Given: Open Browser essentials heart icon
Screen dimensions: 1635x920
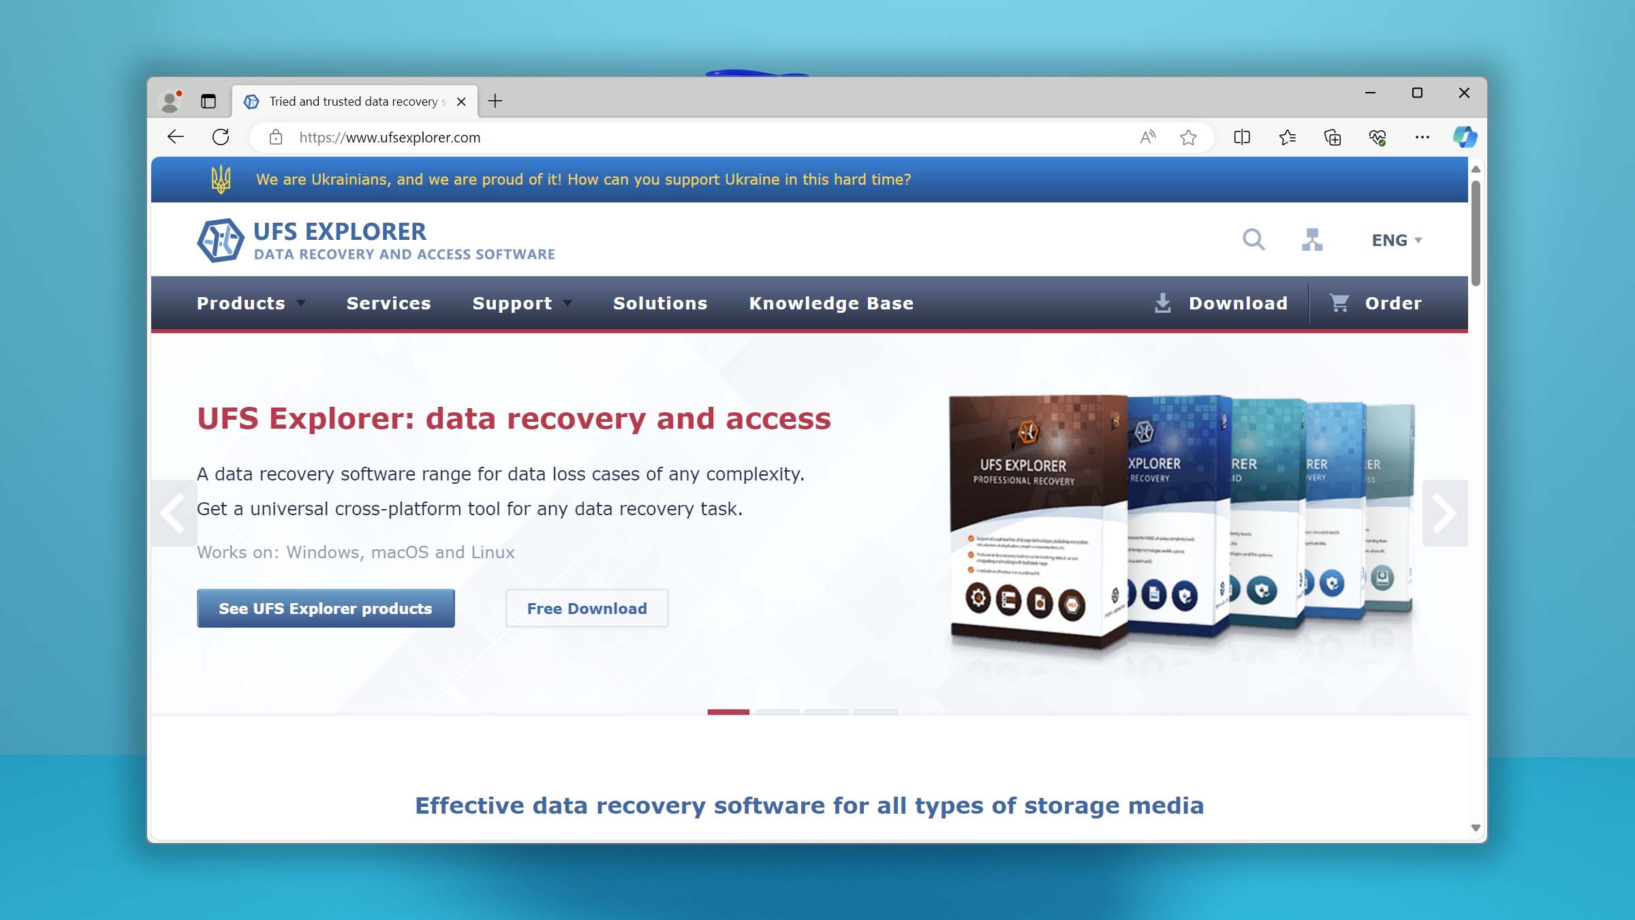Looking at the screenshot, I should [x=1377, y=137].
